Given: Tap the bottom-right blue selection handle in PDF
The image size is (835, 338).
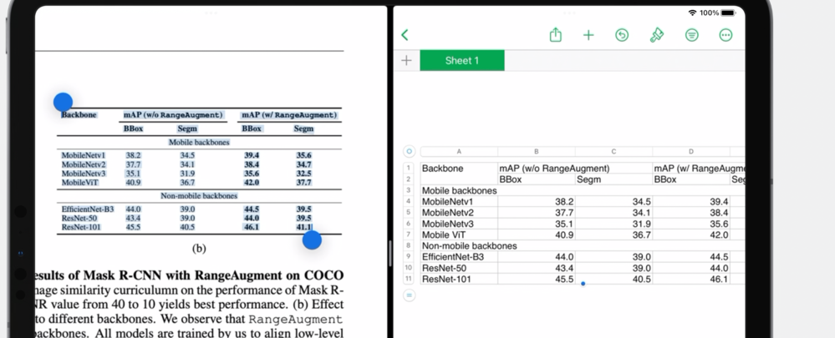Looking at the screenshot, I should pos(312,240).
